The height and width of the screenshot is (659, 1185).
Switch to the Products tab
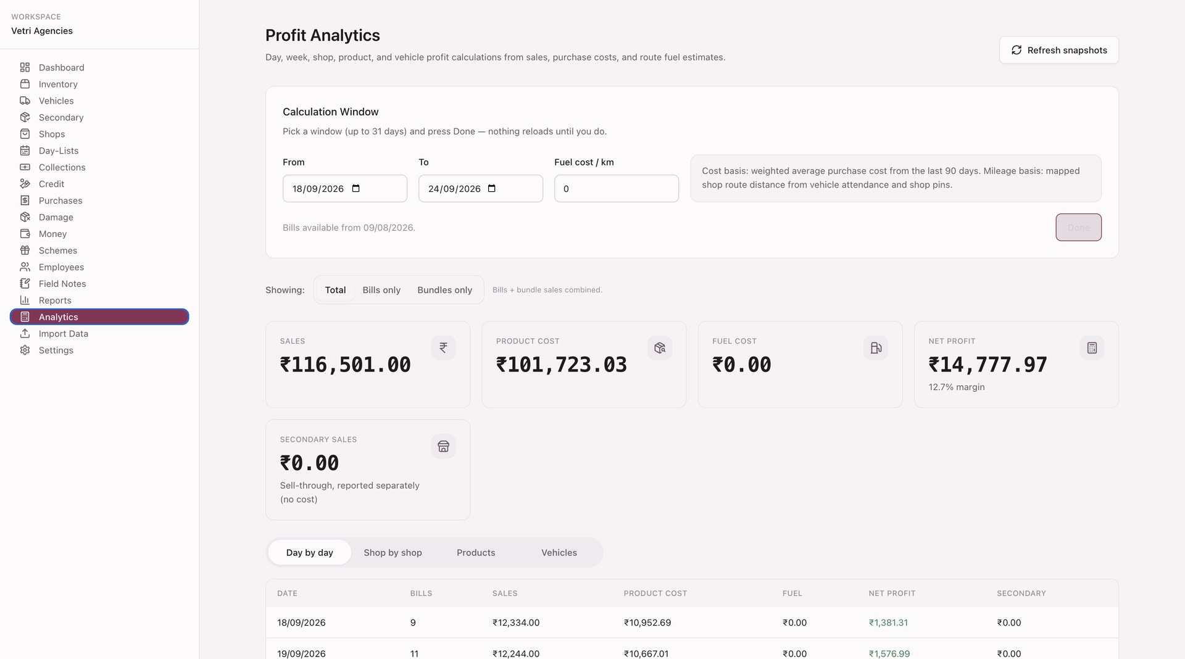[476, 553]
